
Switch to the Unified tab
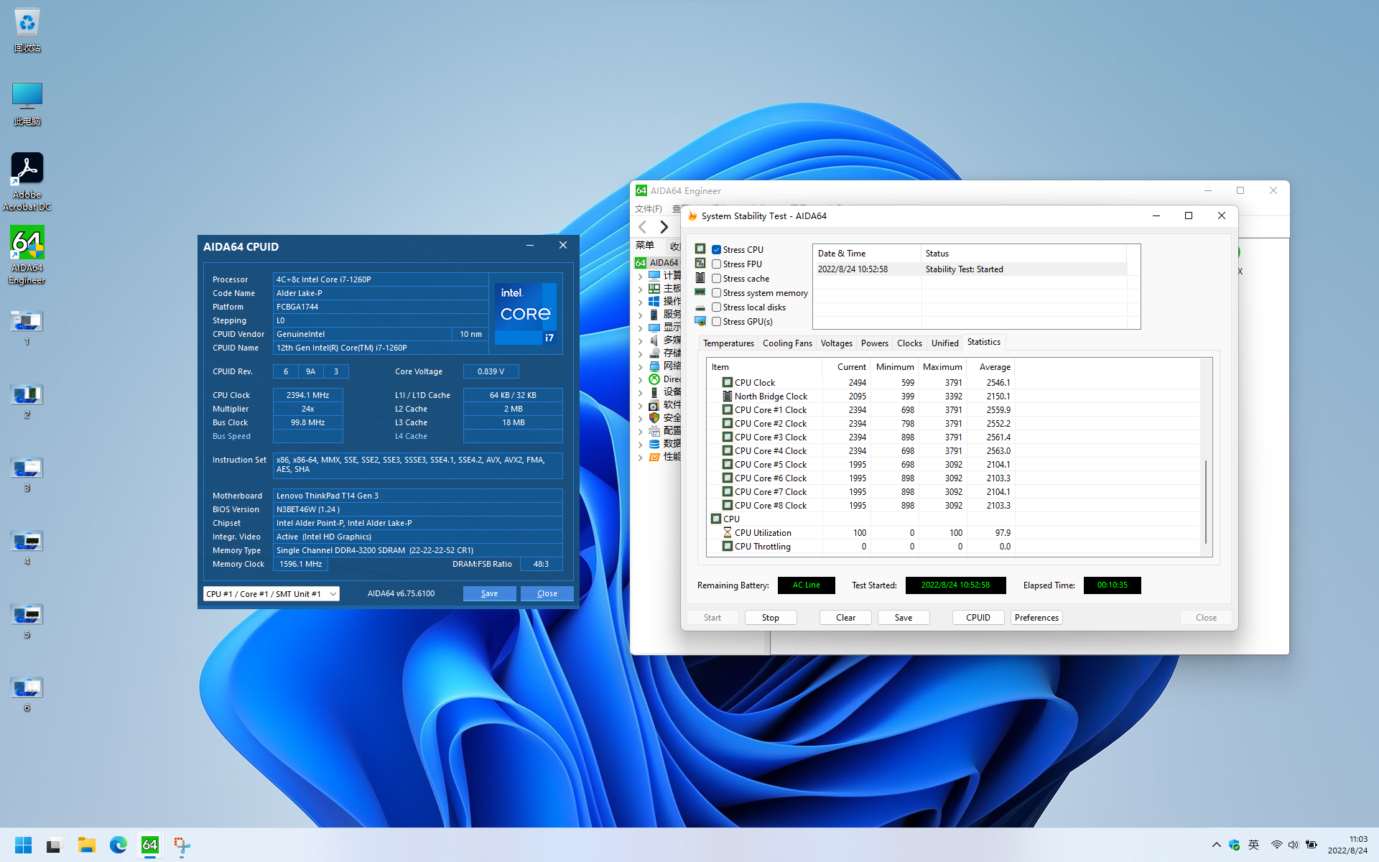[x=945, y=343]
